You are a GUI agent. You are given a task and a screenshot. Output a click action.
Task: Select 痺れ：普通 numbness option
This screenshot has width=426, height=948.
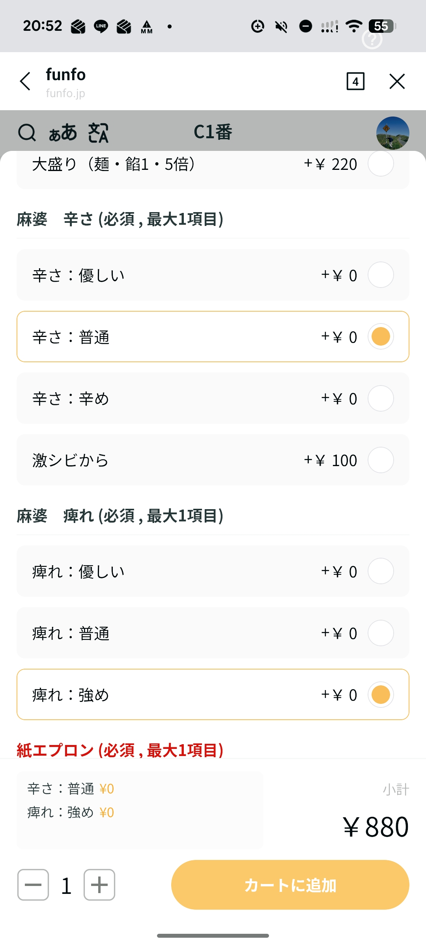[380, 633]
